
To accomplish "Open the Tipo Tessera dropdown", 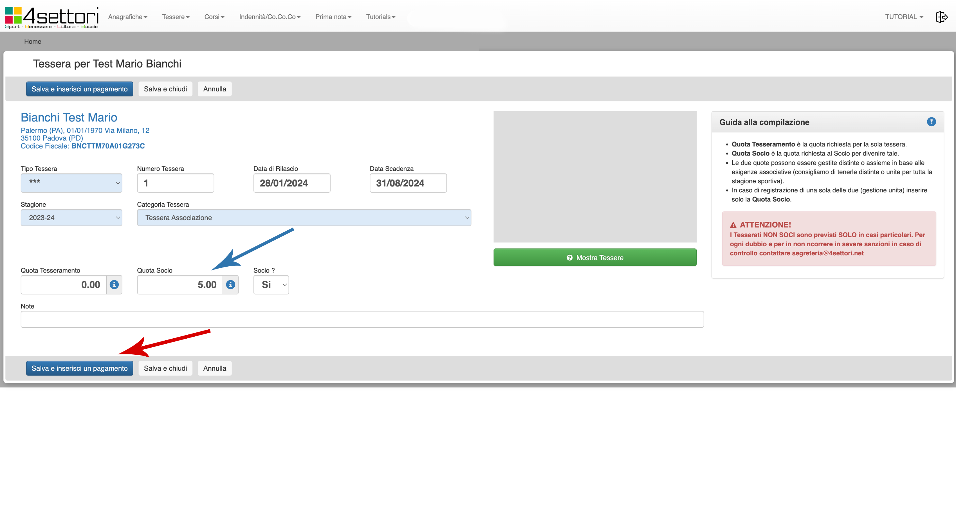I will click(x=71, y=183).
